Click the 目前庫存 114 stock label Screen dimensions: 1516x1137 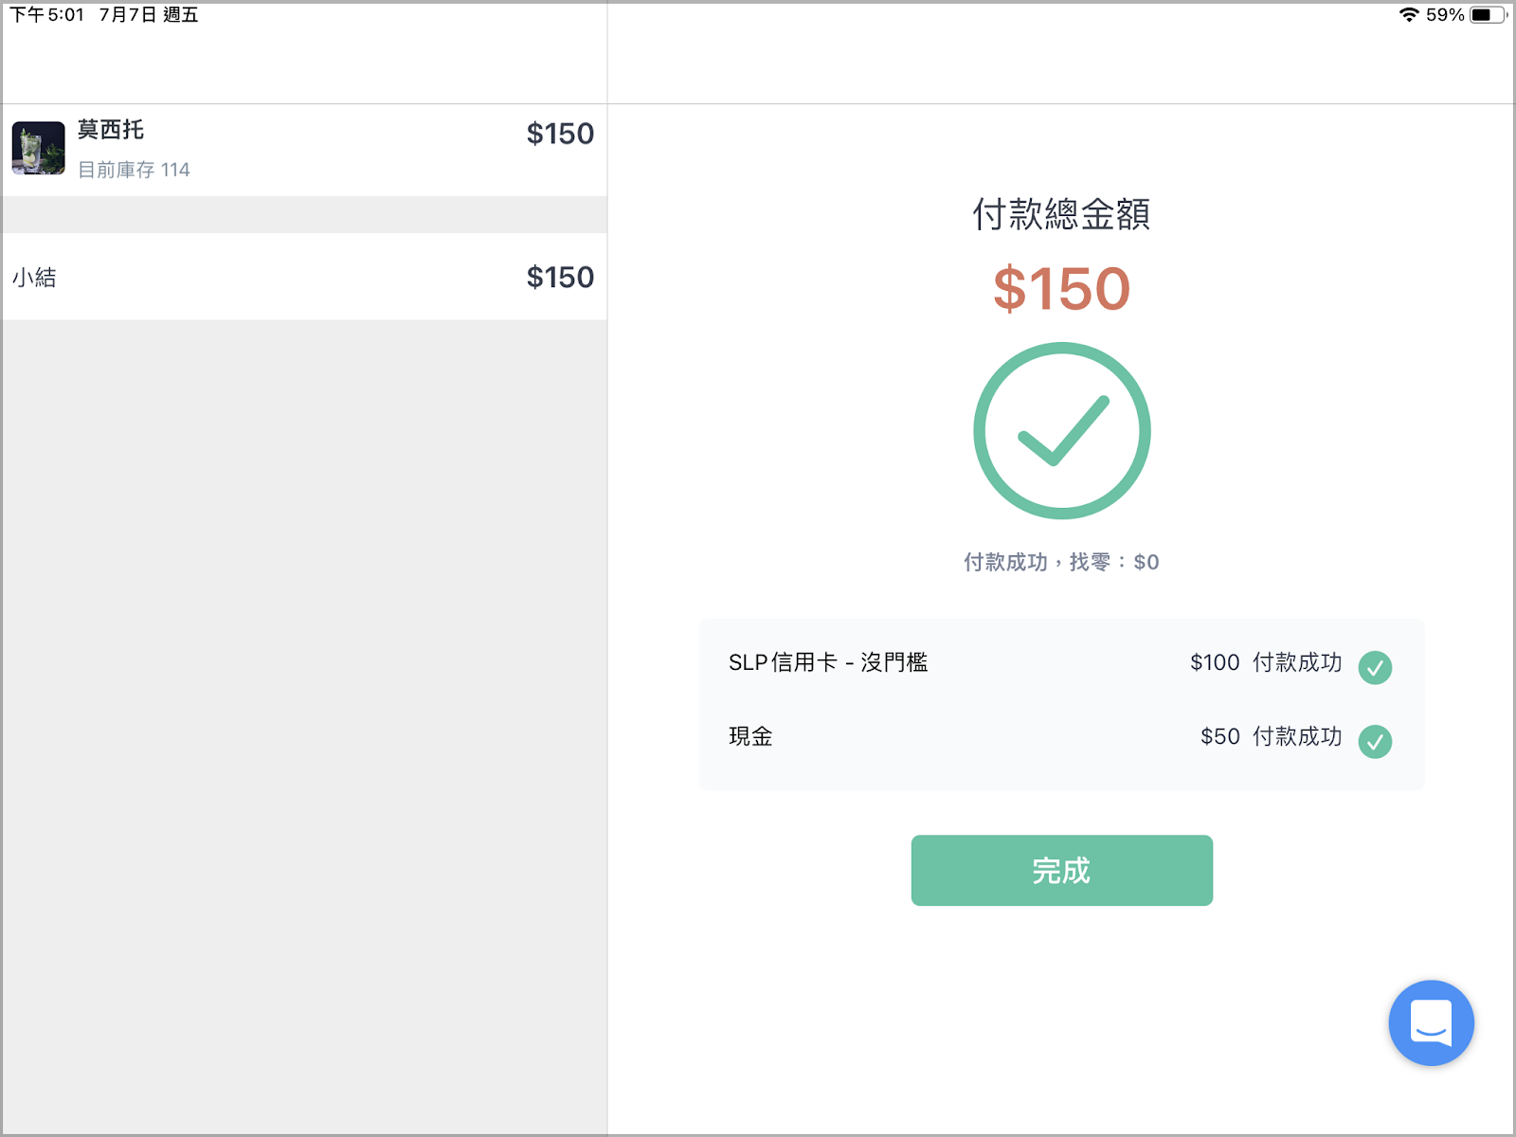coord(134,170)
